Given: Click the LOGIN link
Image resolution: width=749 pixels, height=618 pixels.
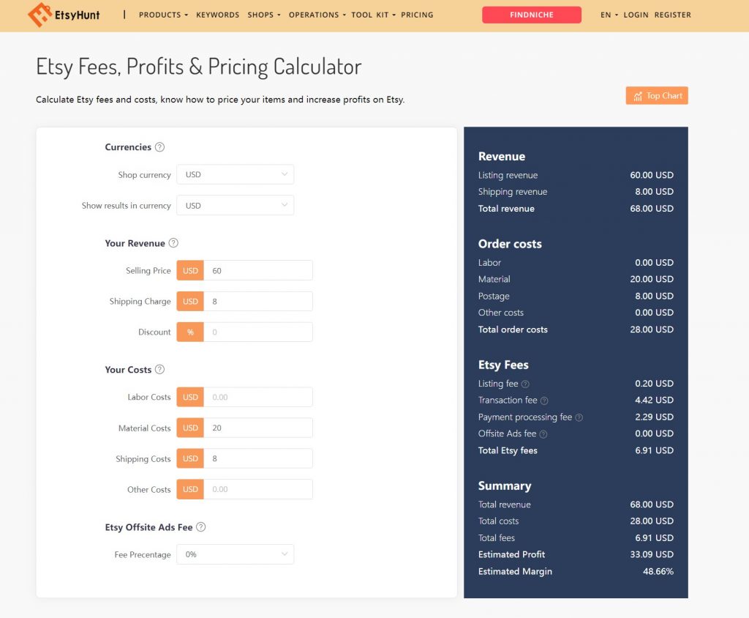Looking at the screenshot, I should coord(636,15).
